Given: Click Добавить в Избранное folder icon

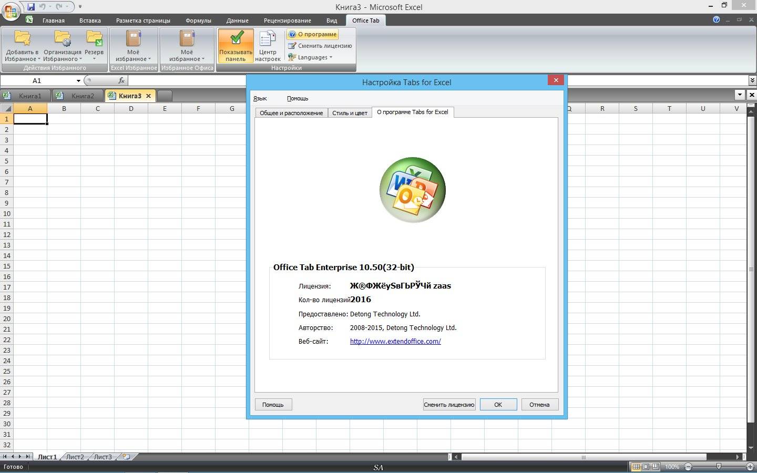Looking at the screenshot, I should [23, 38].
